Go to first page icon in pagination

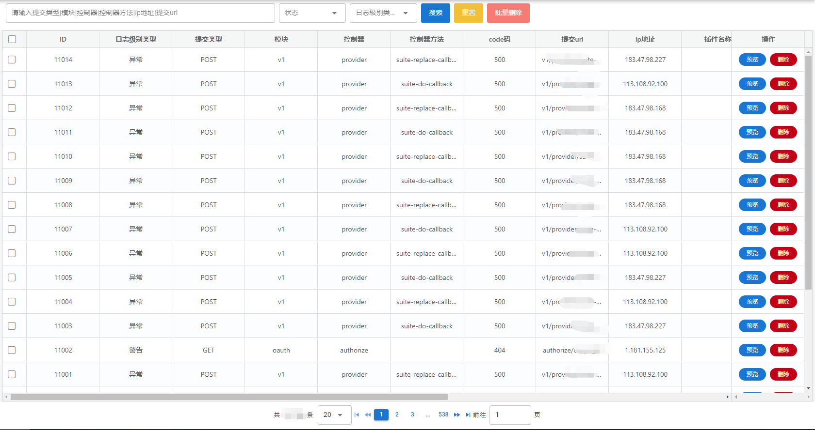click(x=357, y=415)
